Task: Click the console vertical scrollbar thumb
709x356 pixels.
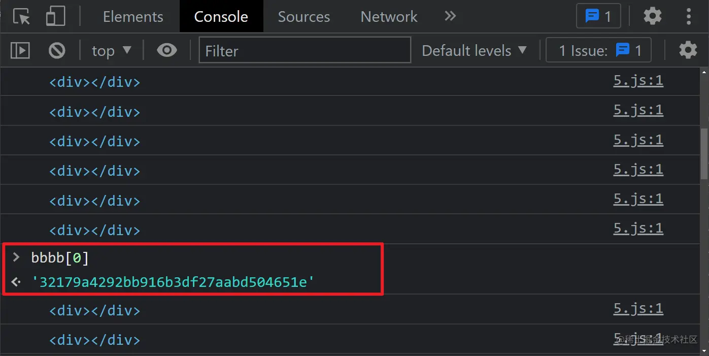Action: [x=705, y=154]
